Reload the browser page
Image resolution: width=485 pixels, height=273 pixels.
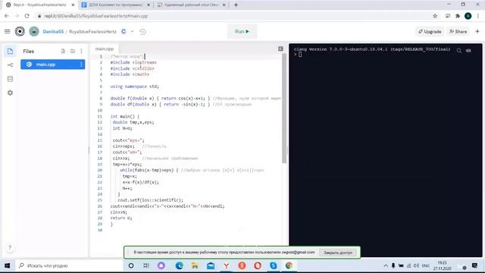[x=27, y=16]
